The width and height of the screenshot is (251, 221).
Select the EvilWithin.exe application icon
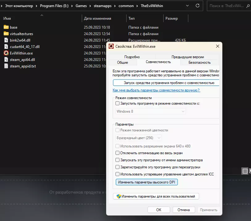tap(6, 53)
